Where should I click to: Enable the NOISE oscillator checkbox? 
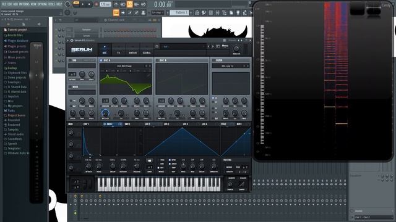point(70,87)
